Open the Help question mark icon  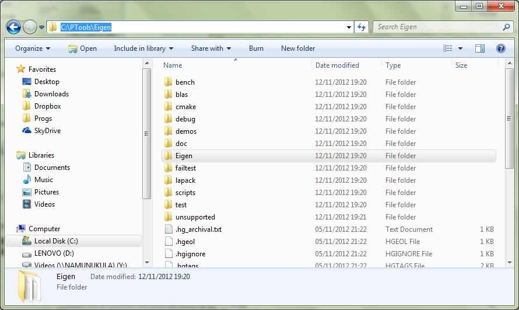tap(500, 48)
